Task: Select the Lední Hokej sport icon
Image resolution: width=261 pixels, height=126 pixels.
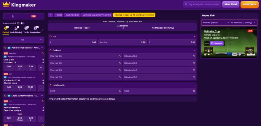Action: [16, 29]
